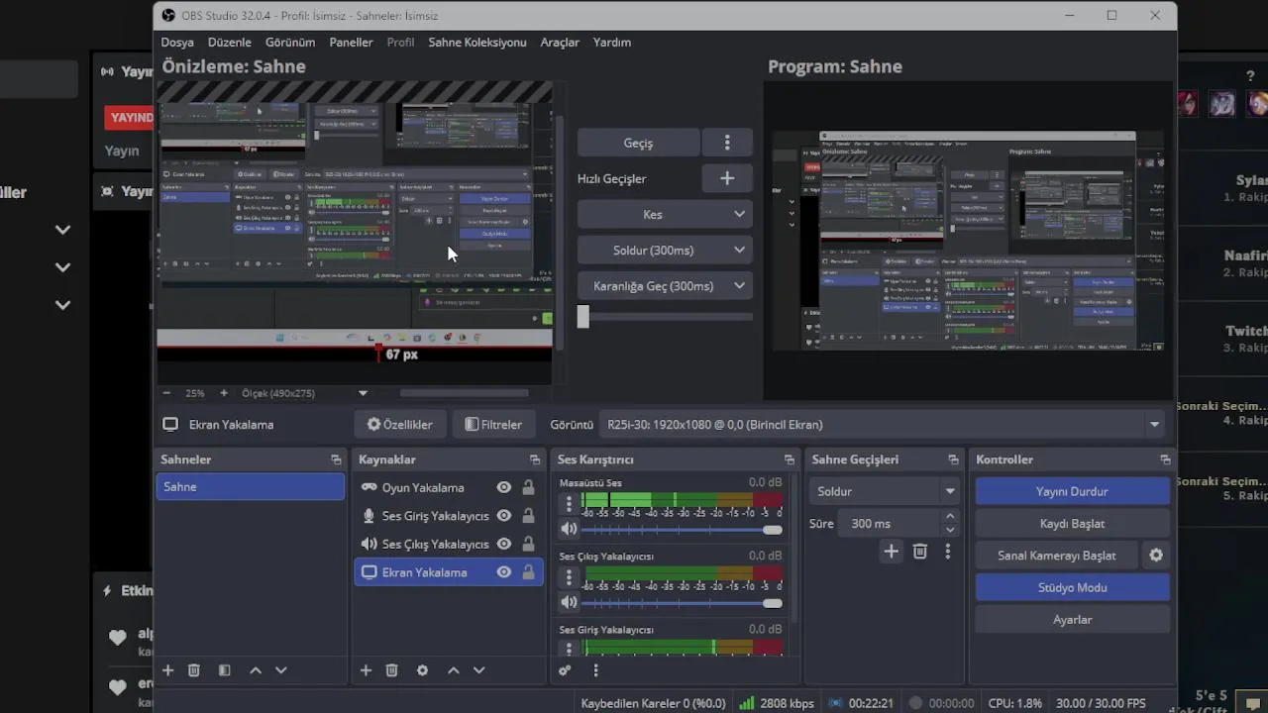Open the Araçlar menu

pyautogui.click(x=560, y=43)
